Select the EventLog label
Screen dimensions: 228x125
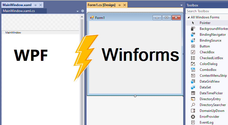(x=206, y=122)
